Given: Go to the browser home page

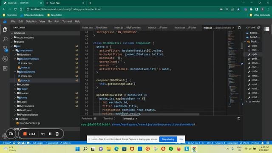Looking at the screenshot, I should click(21, 9).
